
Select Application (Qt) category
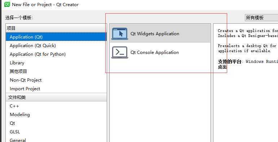pos(56,37)
